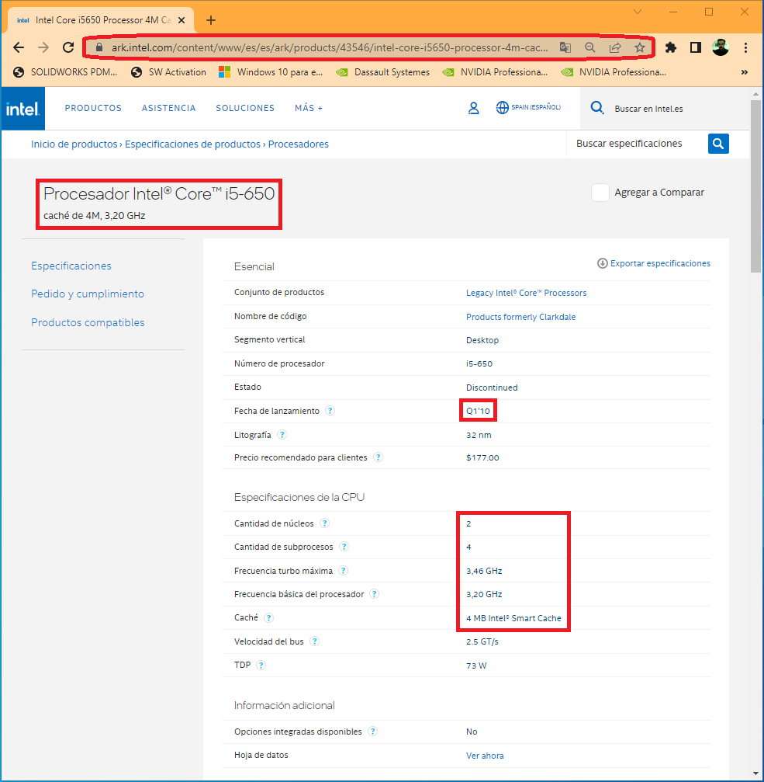Screen dimensions: 764x782
Task: Jump to Especificaciones in the sidebar
Action: [71, 266]
